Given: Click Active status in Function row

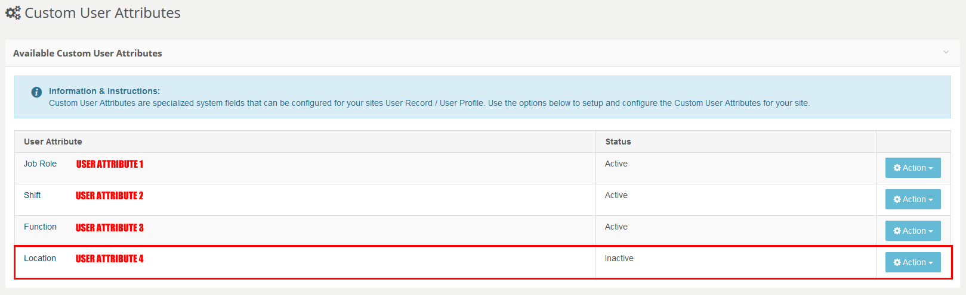Looking at the screenshot, I should (616, 227).
